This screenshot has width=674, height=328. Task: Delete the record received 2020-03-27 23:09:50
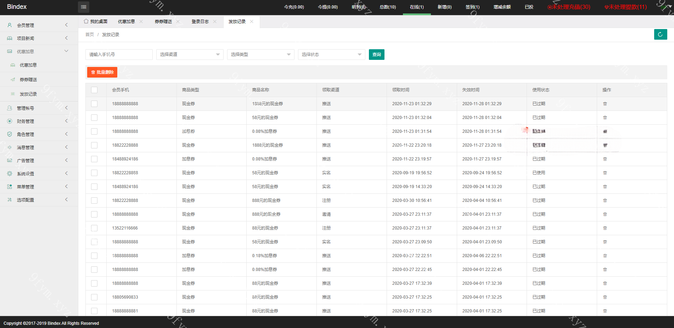coord(605,242)
